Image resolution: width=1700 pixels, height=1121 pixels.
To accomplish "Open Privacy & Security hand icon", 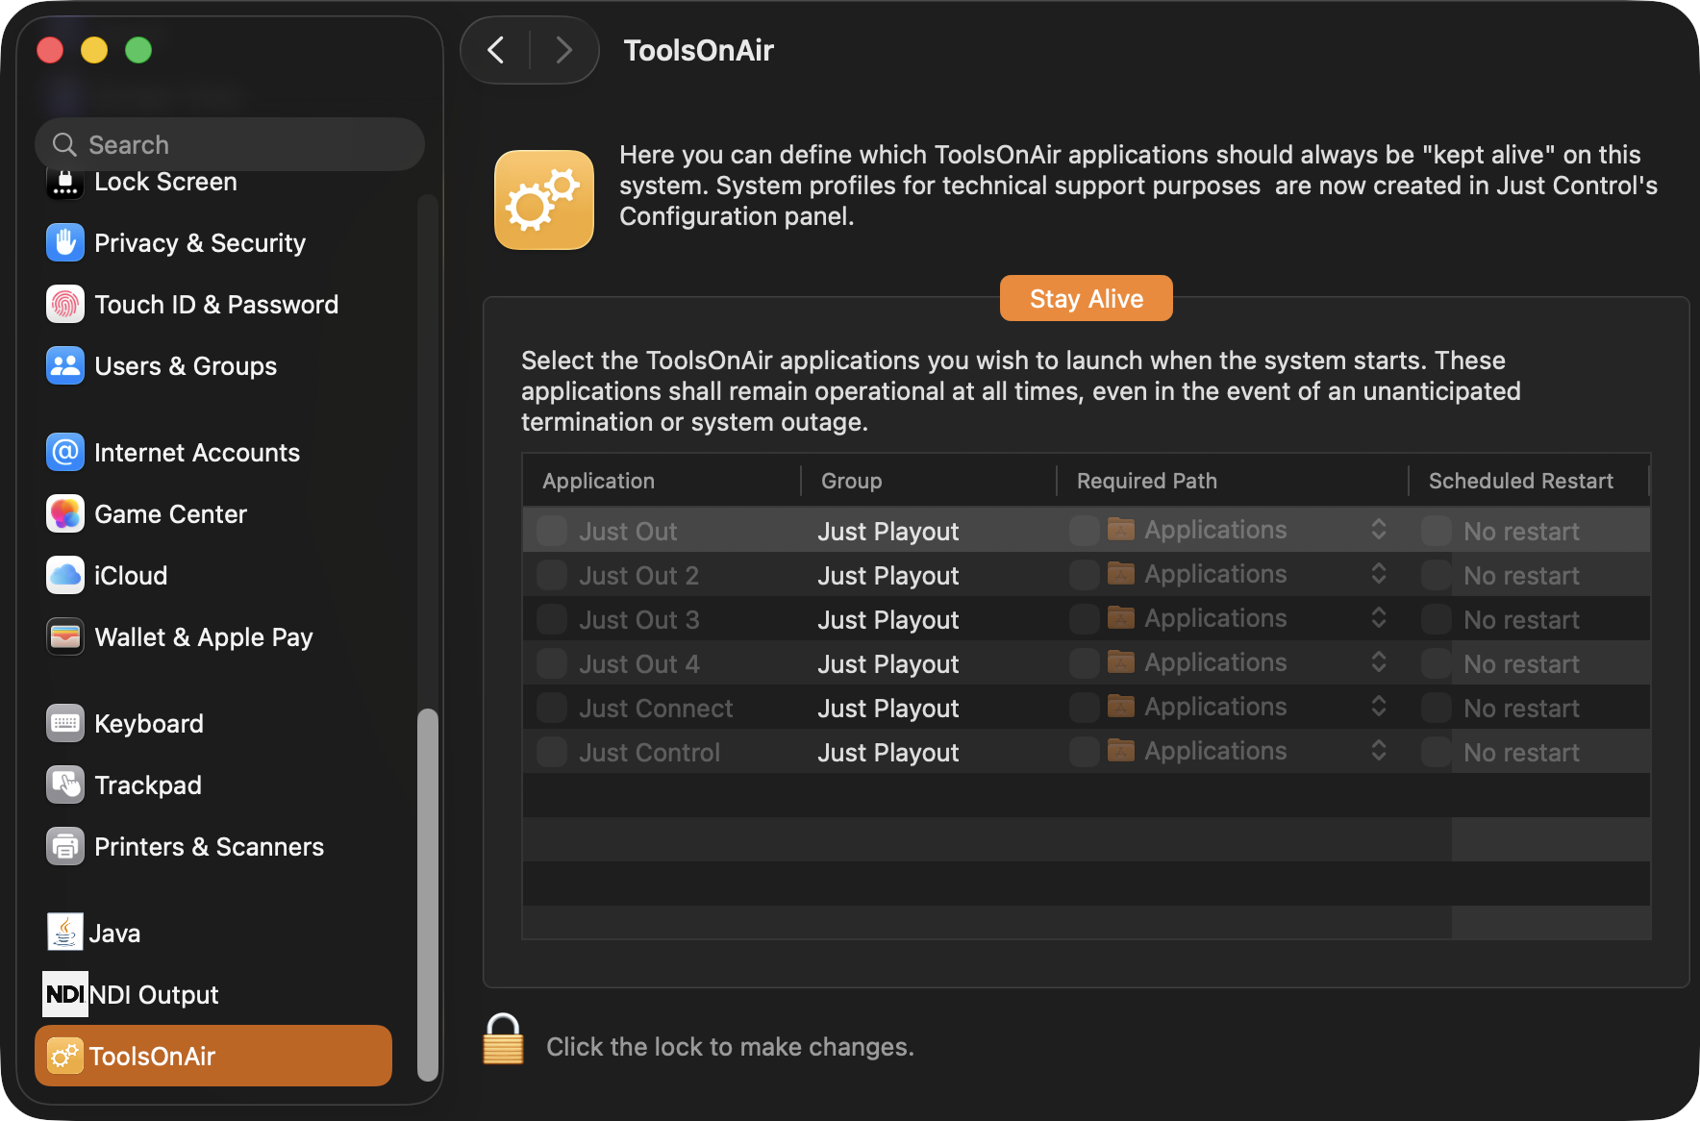I will (x=65, y=243).
